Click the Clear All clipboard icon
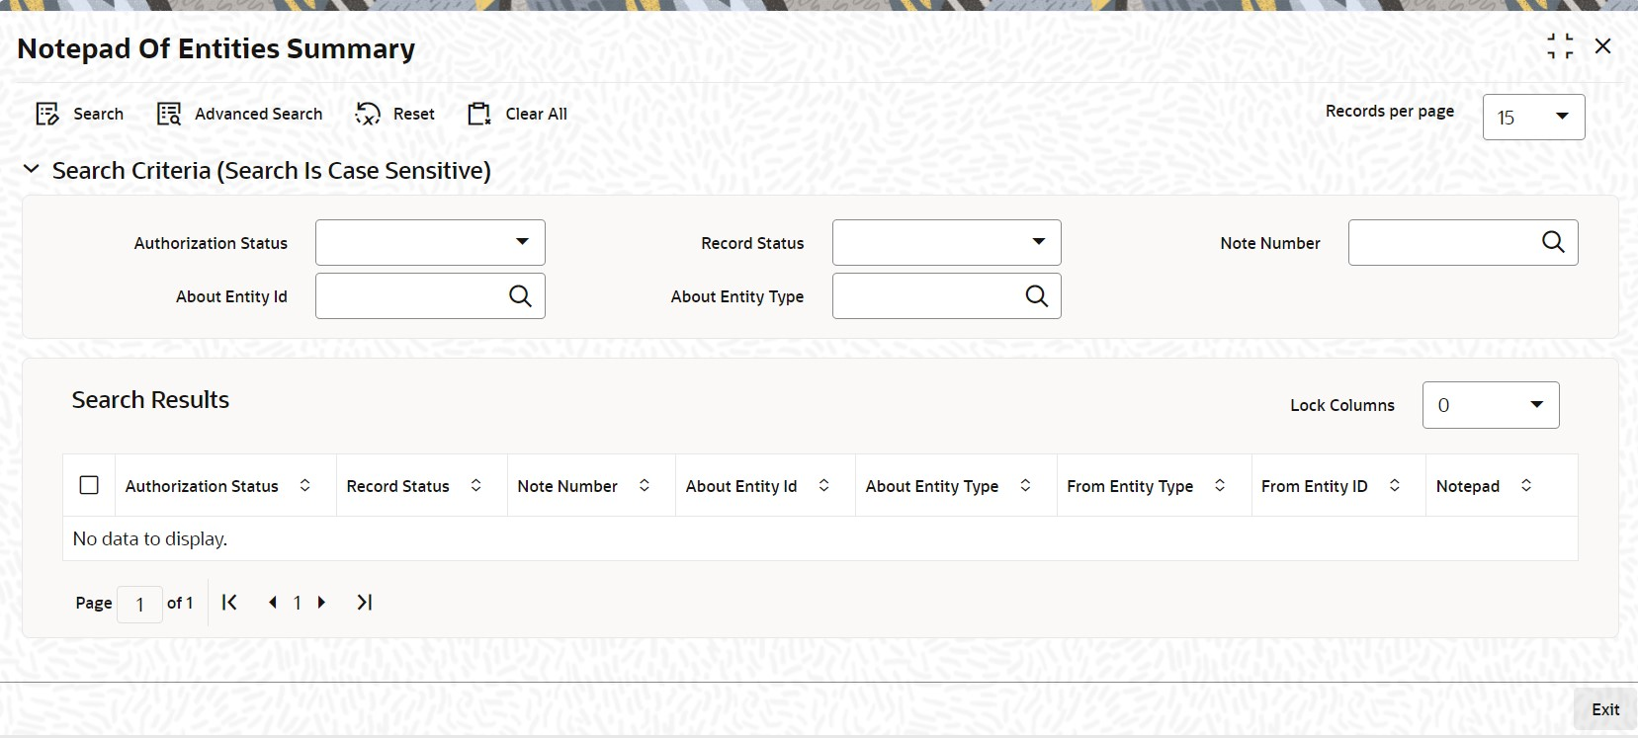 (479, 115)
